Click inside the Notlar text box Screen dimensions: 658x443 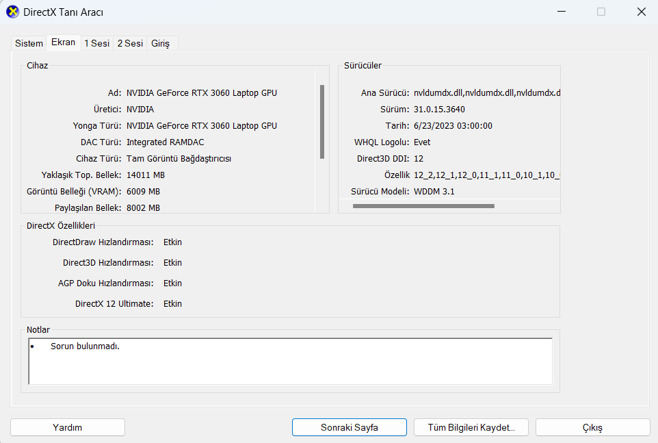tap(291, 361)
